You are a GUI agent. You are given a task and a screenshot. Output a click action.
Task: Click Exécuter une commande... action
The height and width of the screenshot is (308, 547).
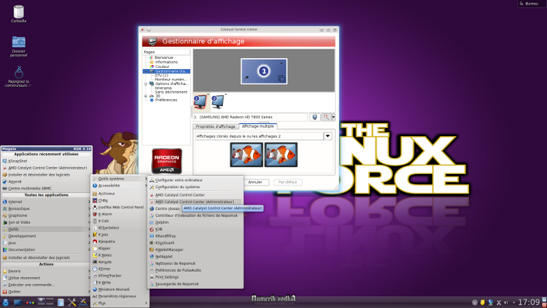46,285
